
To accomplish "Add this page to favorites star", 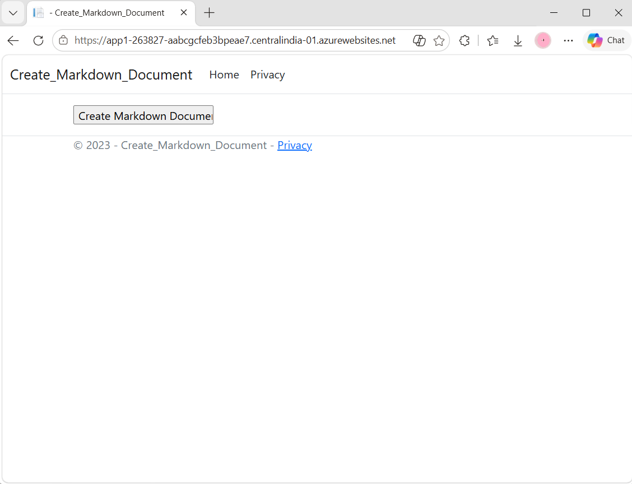I will tap(439, 40).
